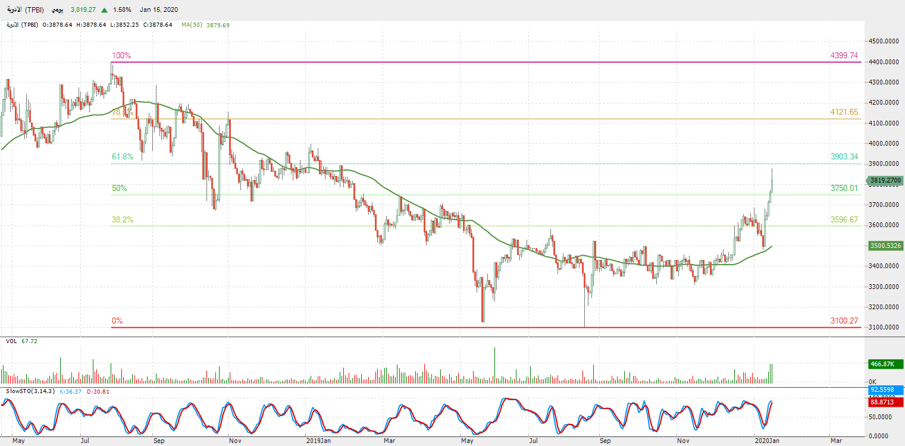Image resolution: width=905 pixels, height=446 pixels.
Task: Select the "3100.27" retracement price label
Action: 844,321
